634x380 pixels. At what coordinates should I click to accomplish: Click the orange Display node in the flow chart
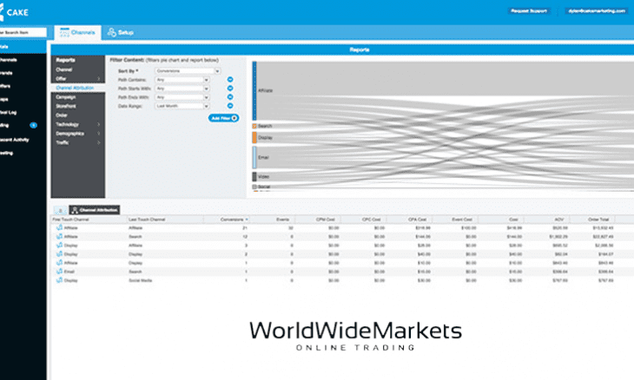pyautogui.click(x=254, y=137)
